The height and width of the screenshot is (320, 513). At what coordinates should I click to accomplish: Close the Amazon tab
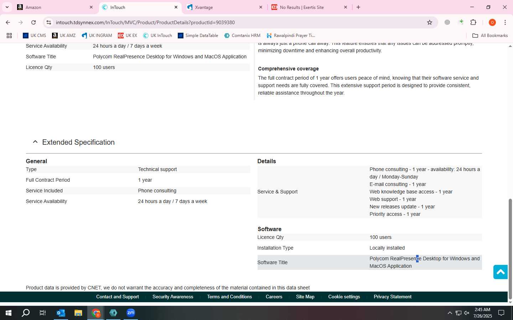91,7
